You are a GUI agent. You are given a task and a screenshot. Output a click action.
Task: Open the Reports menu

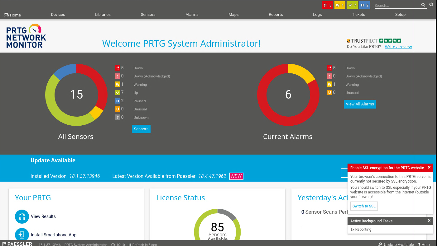276,14
